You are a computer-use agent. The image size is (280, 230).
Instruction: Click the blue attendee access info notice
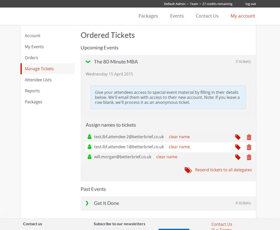(168, 97)
